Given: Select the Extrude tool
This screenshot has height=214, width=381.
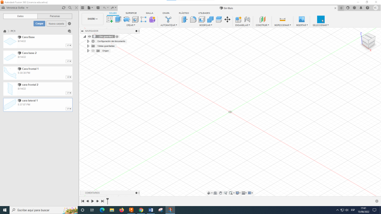Looking at the screenshot, I should 118,19.
